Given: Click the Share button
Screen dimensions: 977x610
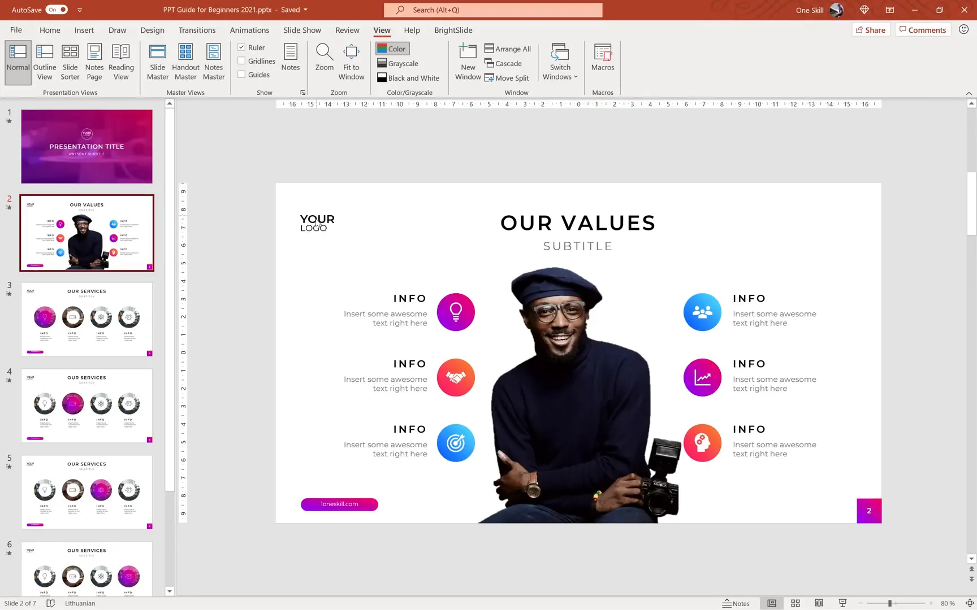Looking at the screenshot, I should click(x=871, y=30).
